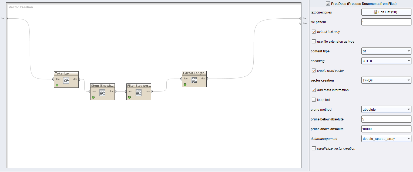This screenshot has width=413, height=172.
Task: Select the Tokenize operator icon
Action: (66, 80)
